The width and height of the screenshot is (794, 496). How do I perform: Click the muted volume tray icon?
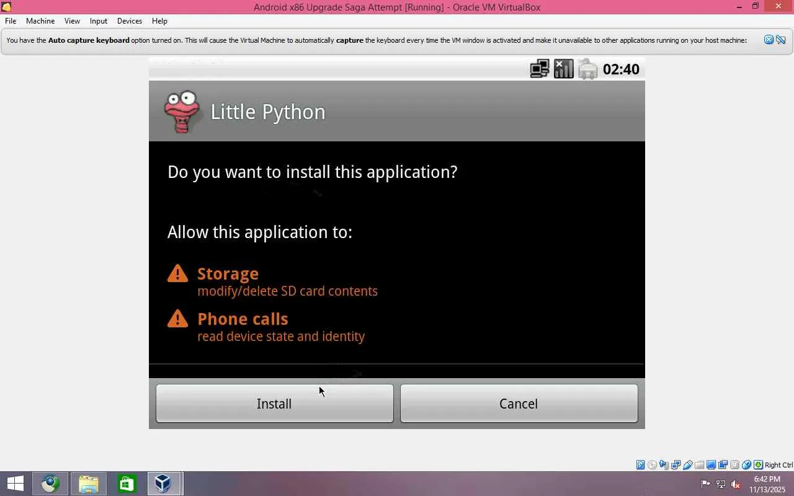pos(736,484)
